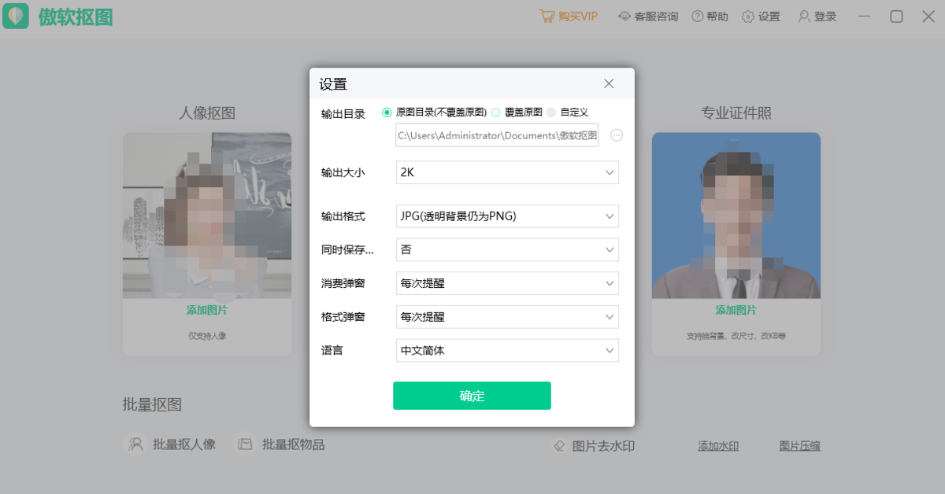Open the 添加水印 link

pyautogui.click(x=718, y=446)
